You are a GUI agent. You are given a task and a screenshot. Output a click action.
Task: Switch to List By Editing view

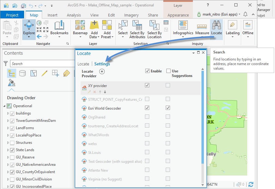(x=45, y=73)
